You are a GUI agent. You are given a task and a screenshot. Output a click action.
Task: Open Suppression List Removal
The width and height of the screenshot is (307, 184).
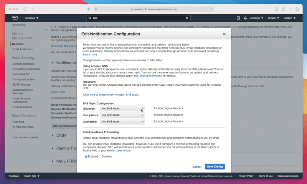tap(22, 91)
